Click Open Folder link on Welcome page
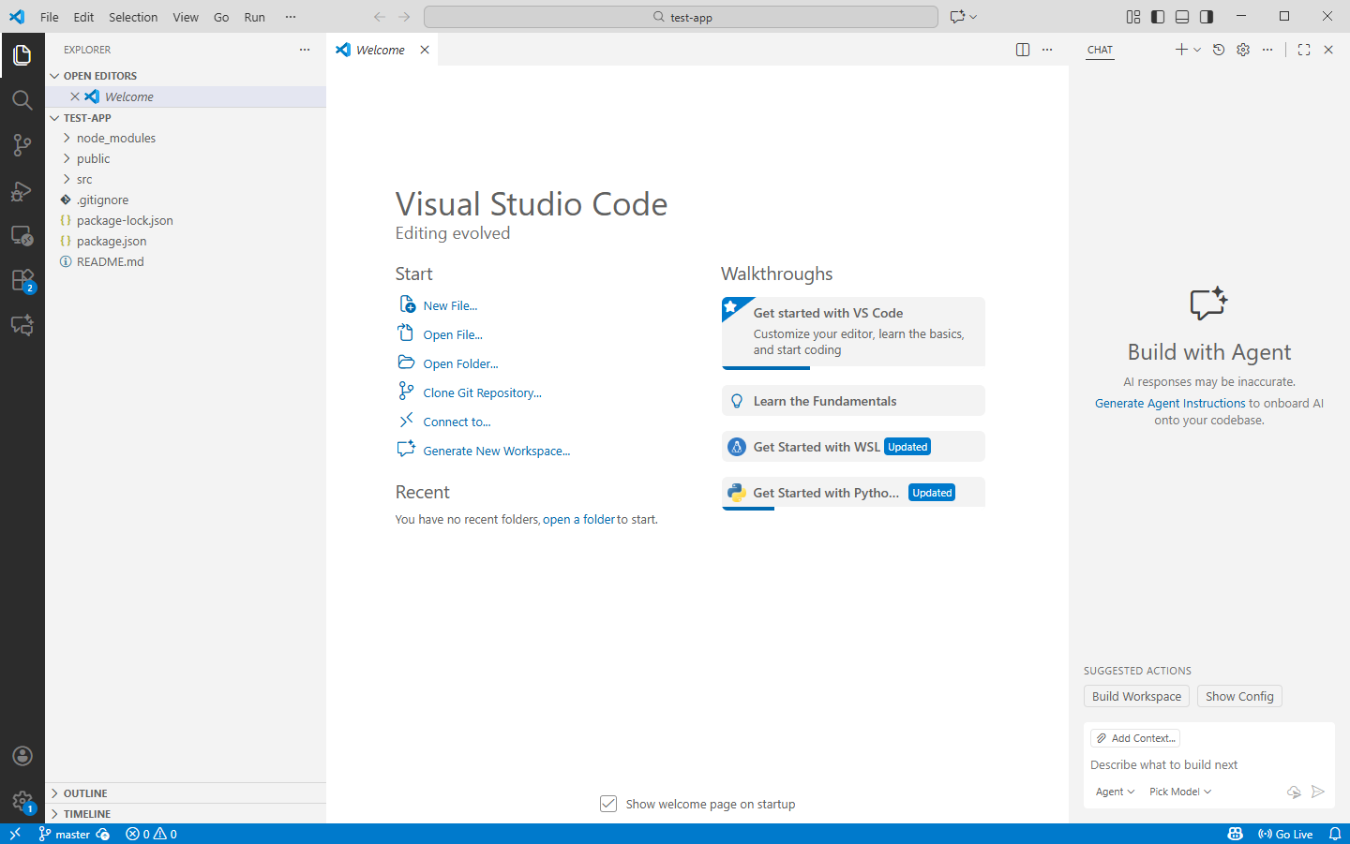The width and height of the screenshot is (1350, 844). click(460, 363)
